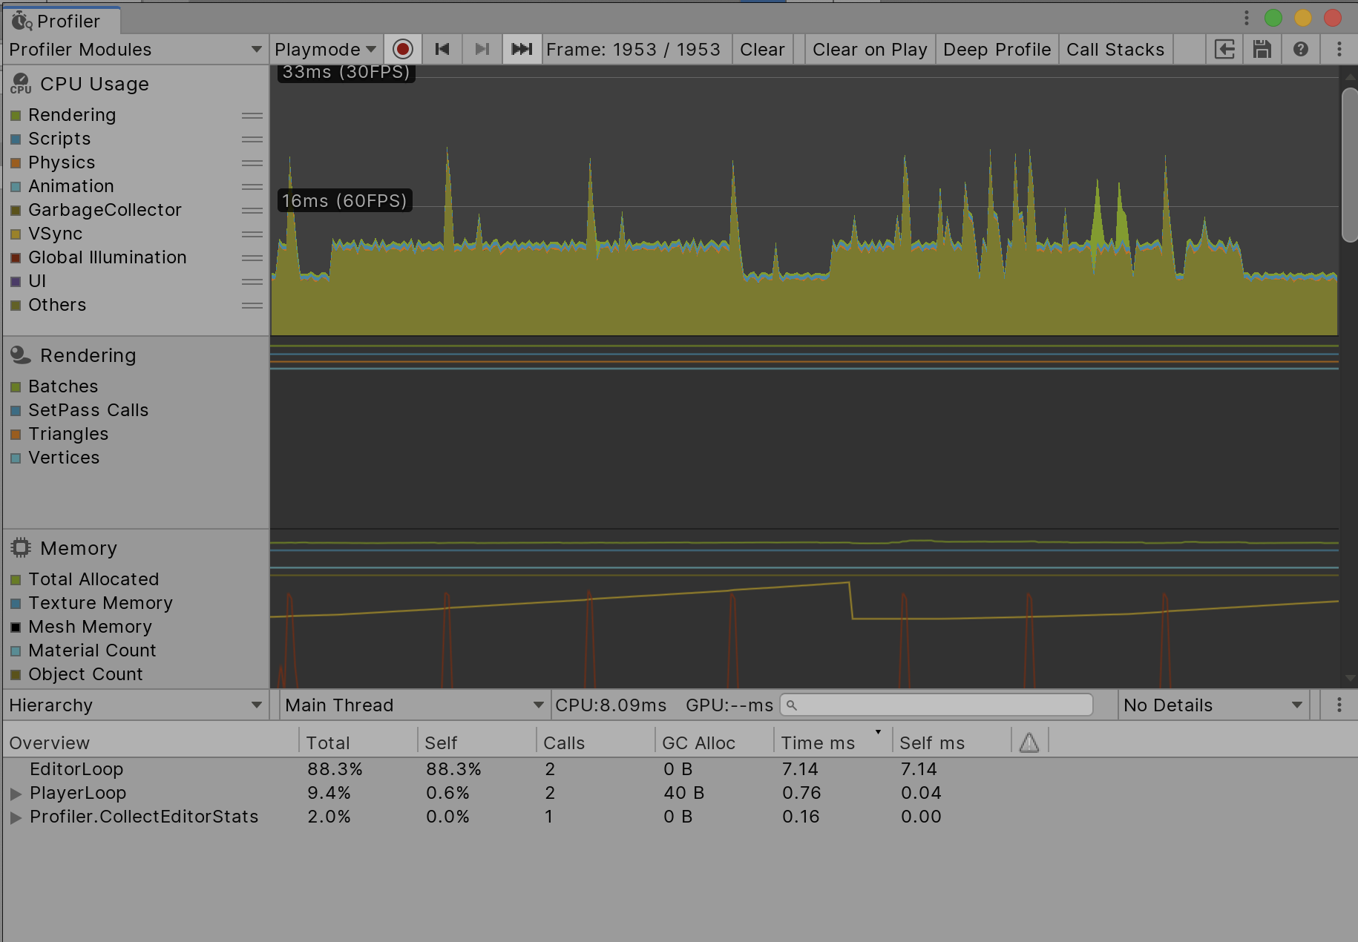The width and height of the screenshot is (1358, 942).
Task: Toggle the Scripts color swatch in CPU legend
Action: coord(17,139)
